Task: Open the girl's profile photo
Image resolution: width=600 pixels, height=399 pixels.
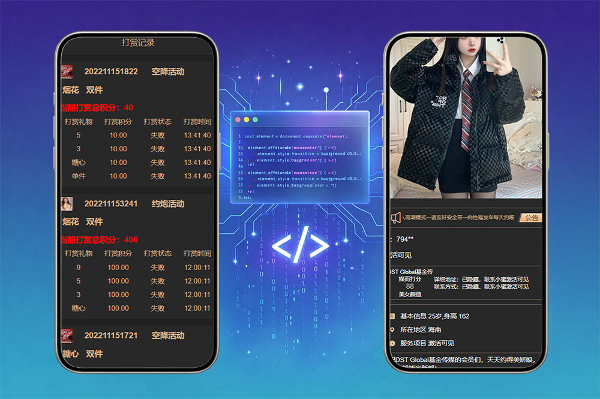Action: (x=466, y=118)
